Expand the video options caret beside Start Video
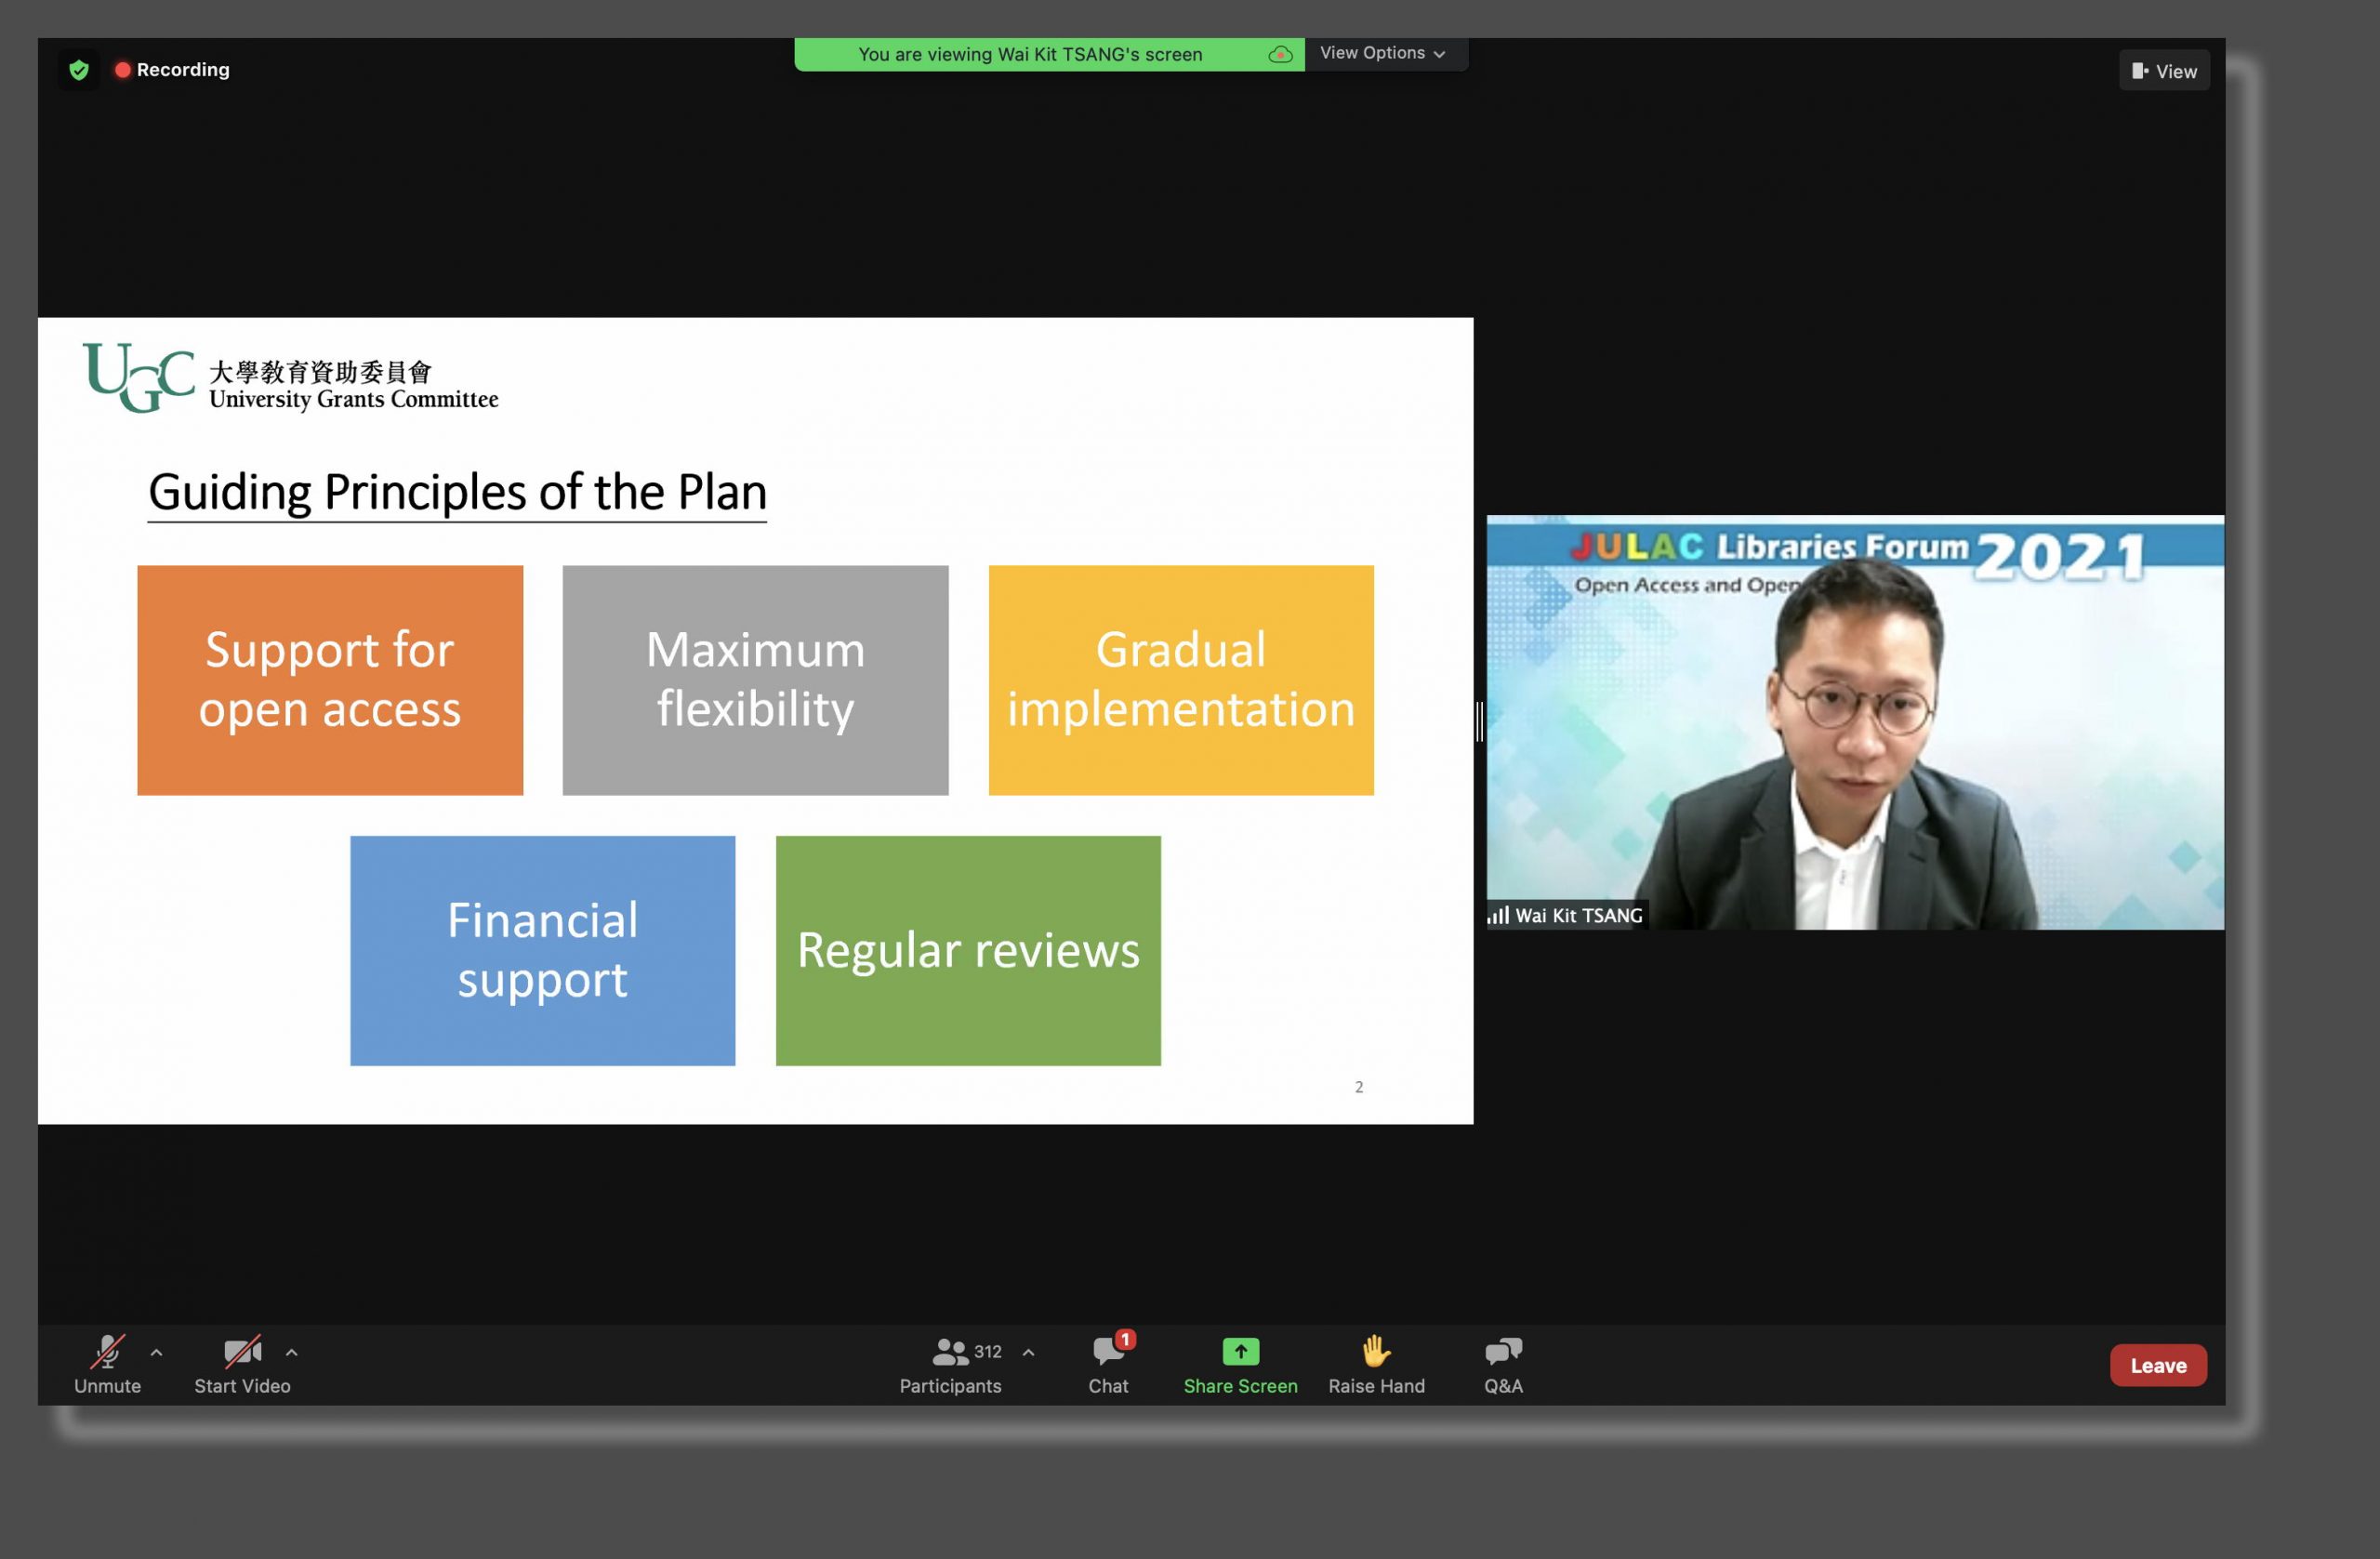The image size is (2380, 1559). pyautogui.click(x=291, y=1352)
